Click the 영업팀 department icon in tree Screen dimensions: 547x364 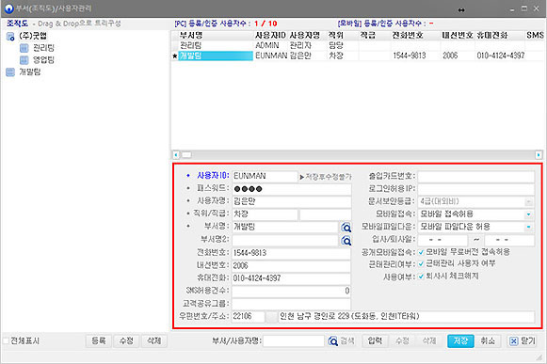[x=24, y=60]
